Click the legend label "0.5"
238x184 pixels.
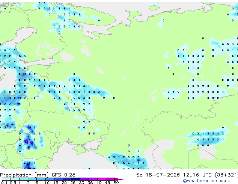[x=13, y=182]
